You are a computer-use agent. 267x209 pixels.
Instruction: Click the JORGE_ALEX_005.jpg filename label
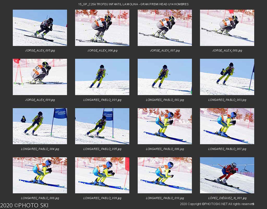(x=40, y=50)
